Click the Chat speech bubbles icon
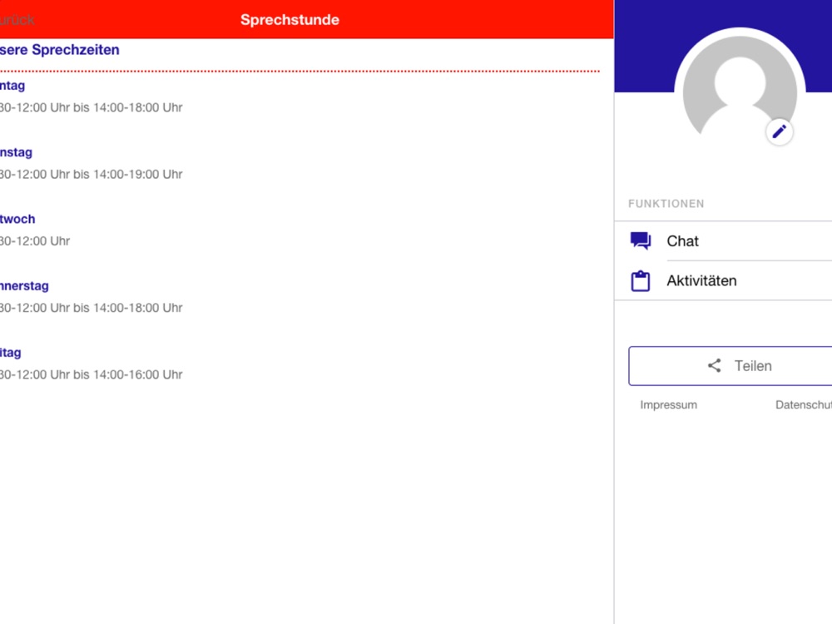 641,241
